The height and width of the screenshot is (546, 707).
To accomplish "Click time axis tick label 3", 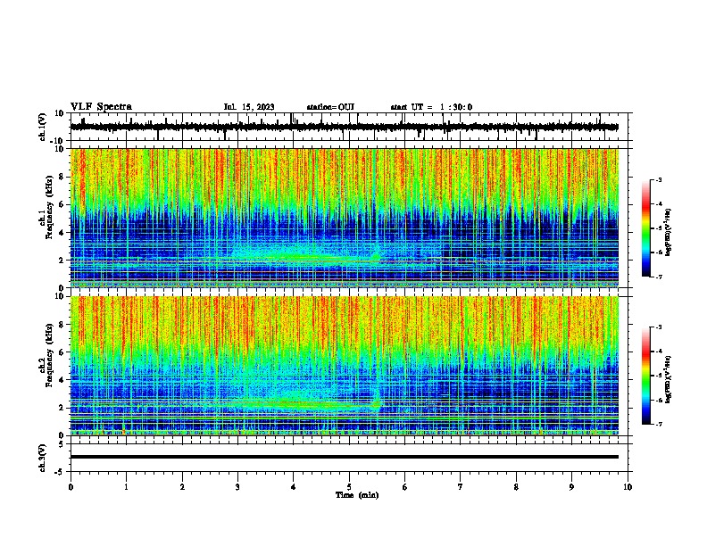I will pyautogui.click(x=237, y=487).
